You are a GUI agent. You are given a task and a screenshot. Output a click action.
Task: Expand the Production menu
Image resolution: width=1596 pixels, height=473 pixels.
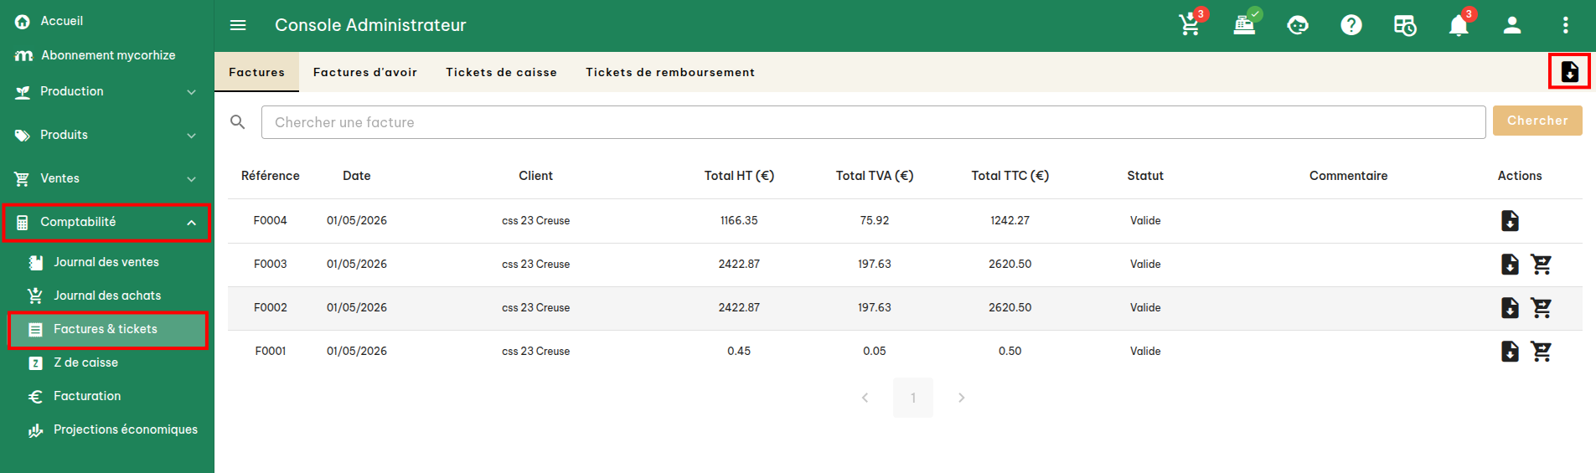[x=106, y=91]
